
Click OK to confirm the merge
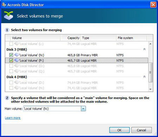pyautogui.click(x=119, y=130)
